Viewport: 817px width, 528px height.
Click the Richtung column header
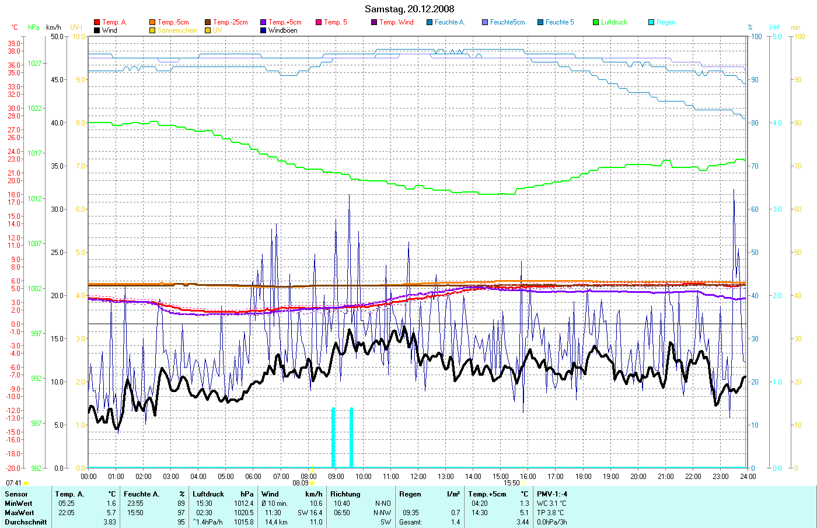pos(345,494)
